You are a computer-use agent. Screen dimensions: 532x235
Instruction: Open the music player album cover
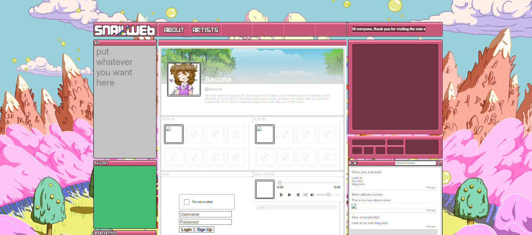265,189
